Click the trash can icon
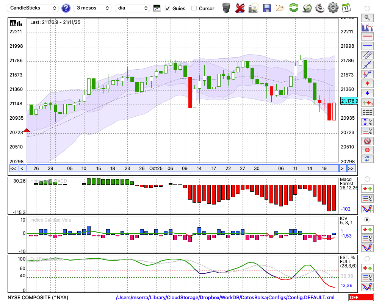Screen dimensions: 379x303 coord(226,8)
